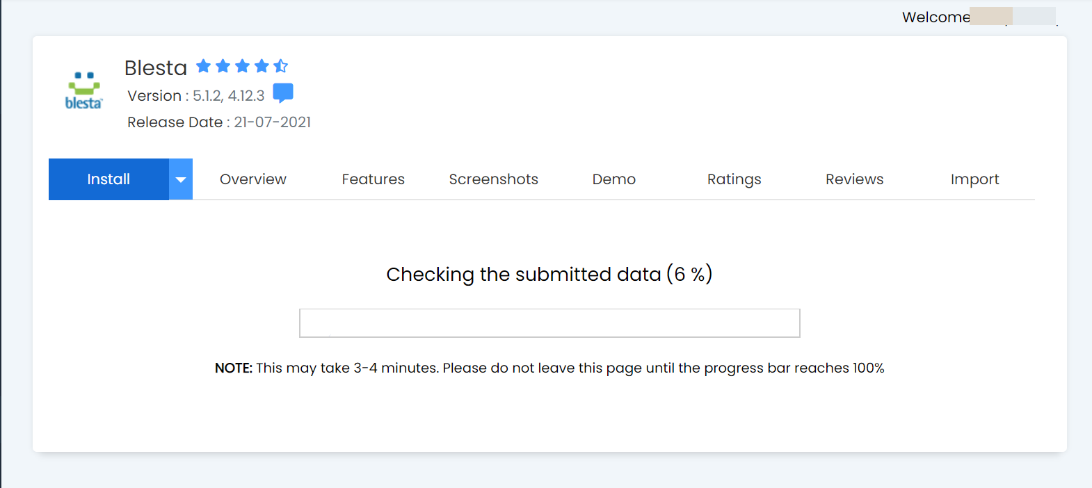1092x488 pixels.
Task: Go to the Ratings tab
Action: coord(734,179)
